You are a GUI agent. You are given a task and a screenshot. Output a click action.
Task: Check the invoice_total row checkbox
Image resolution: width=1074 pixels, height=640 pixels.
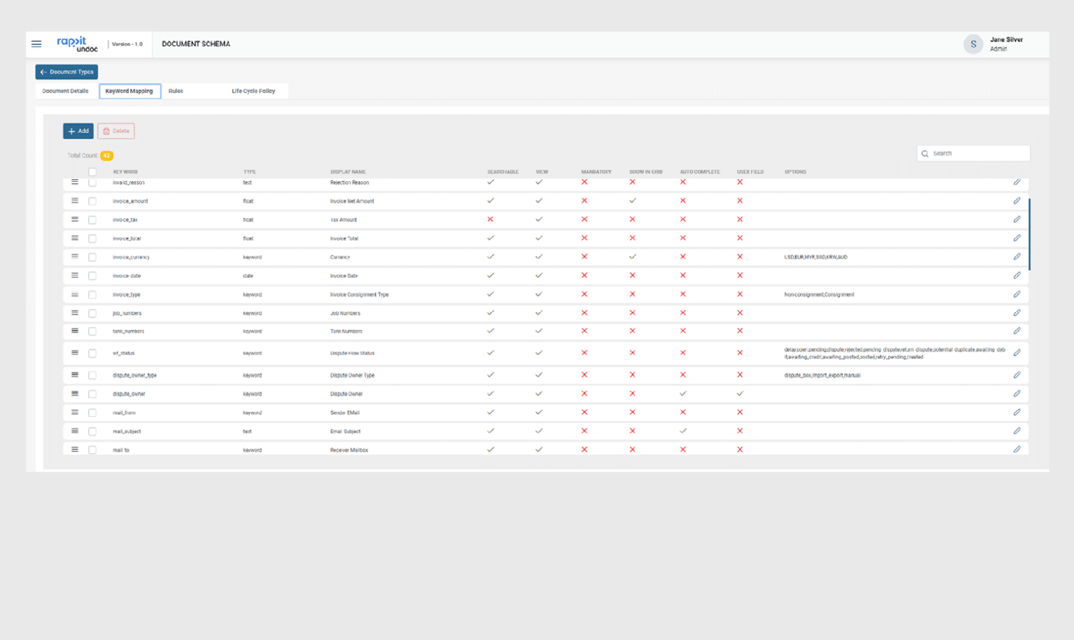tap(92, 238)
